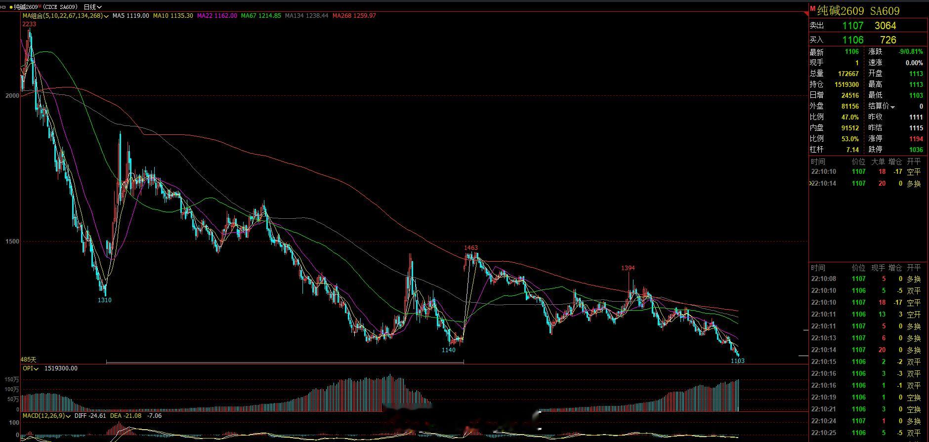Click the 485天 range label
This screenshot has height=442, width=929.
[x=29, y=360]
